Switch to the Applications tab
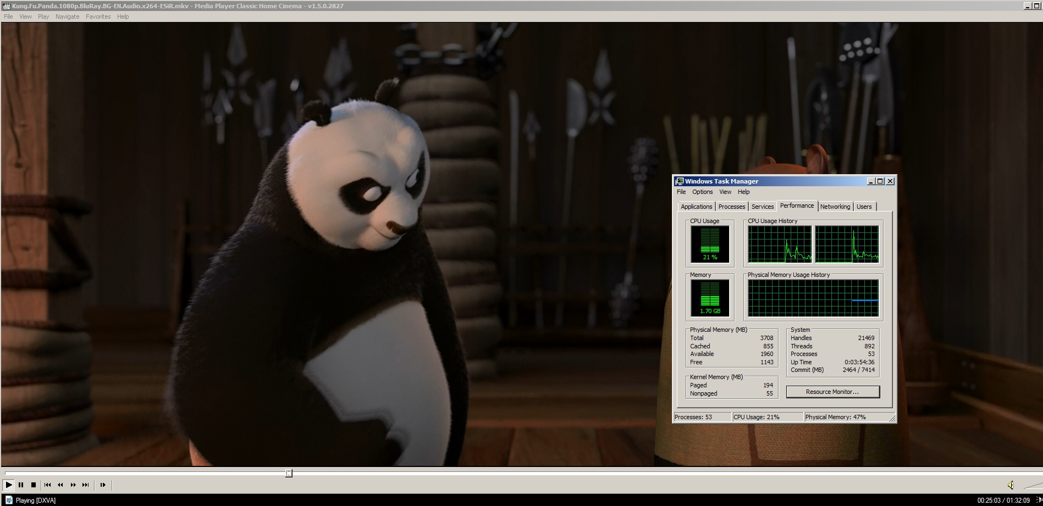 696,207
